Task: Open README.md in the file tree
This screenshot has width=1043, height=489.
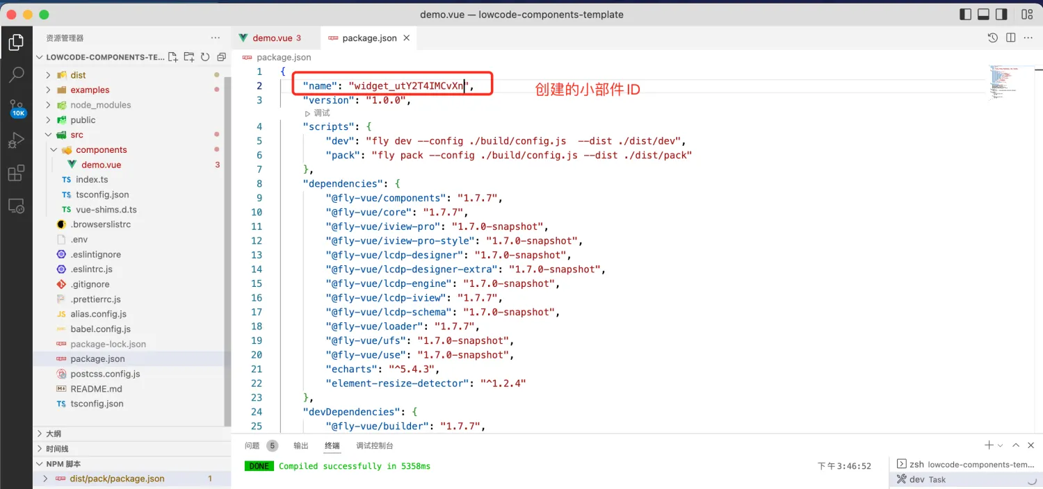Action: [96, 389]
